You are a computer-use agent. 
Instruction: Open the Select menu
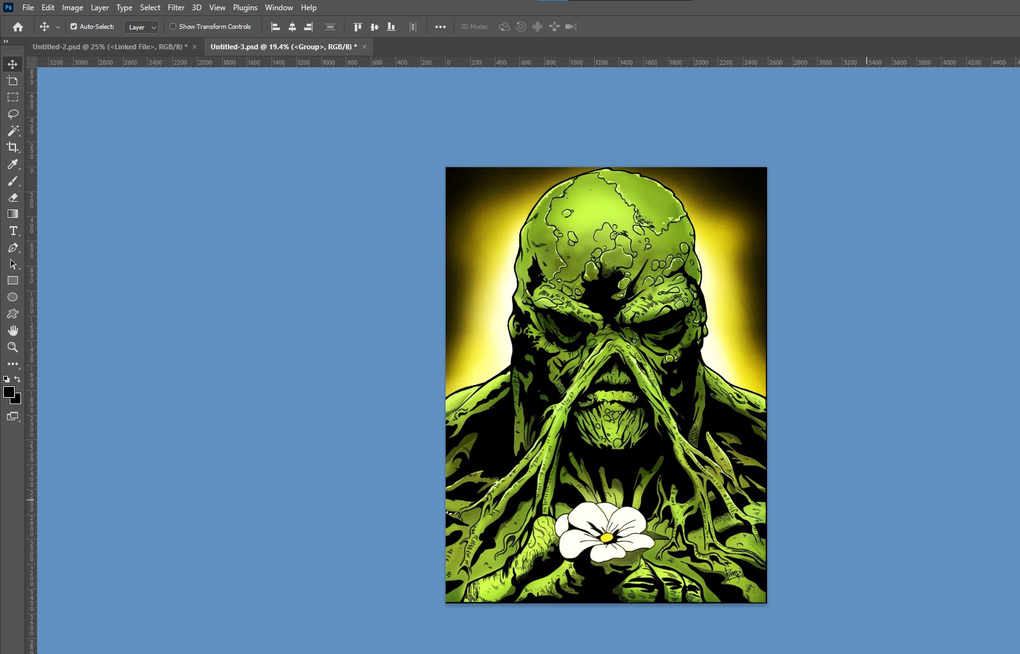click(x=150, y=8)
